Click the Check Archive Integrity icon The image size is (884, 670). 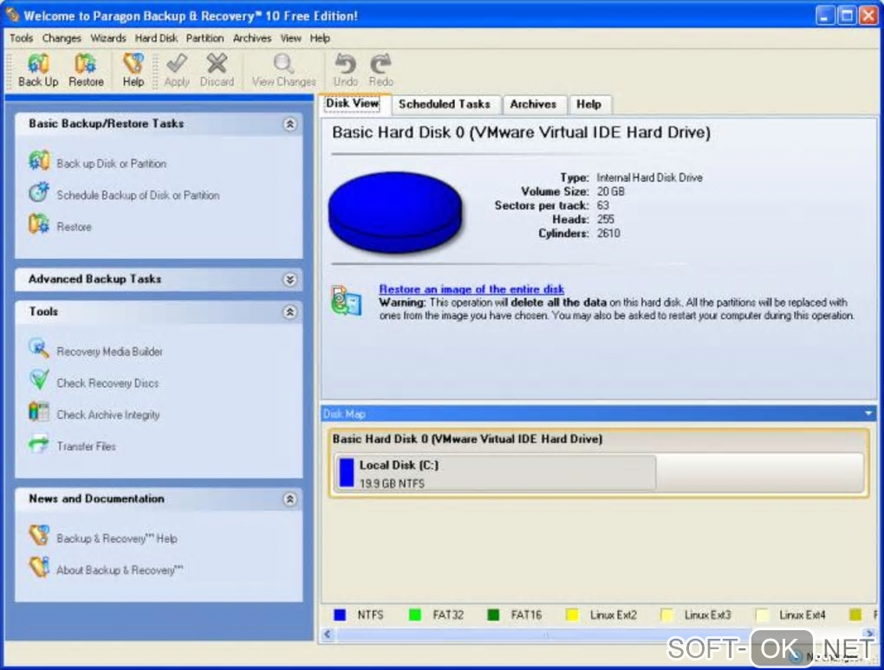pyautogui.click(x=39, y=411)
